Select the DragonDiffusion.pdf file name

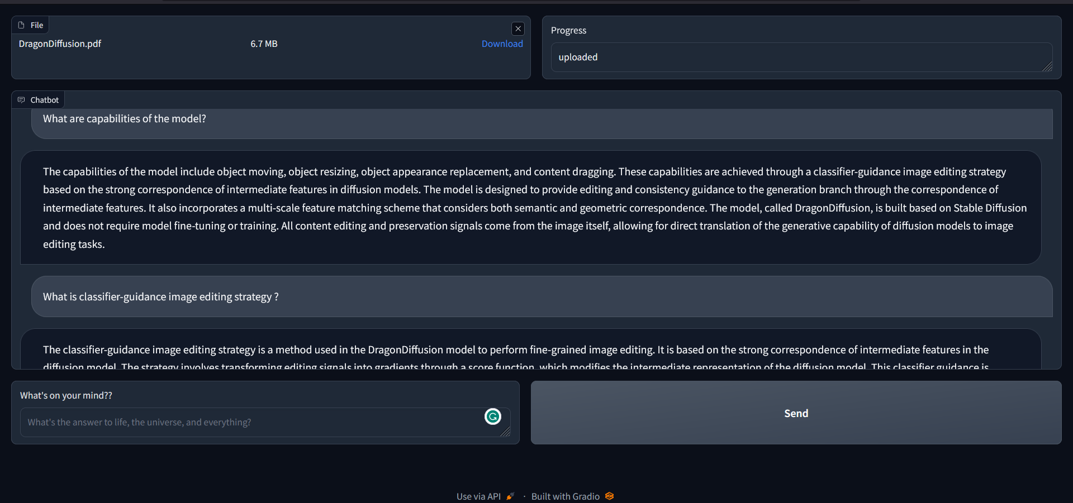coord(60,44)
